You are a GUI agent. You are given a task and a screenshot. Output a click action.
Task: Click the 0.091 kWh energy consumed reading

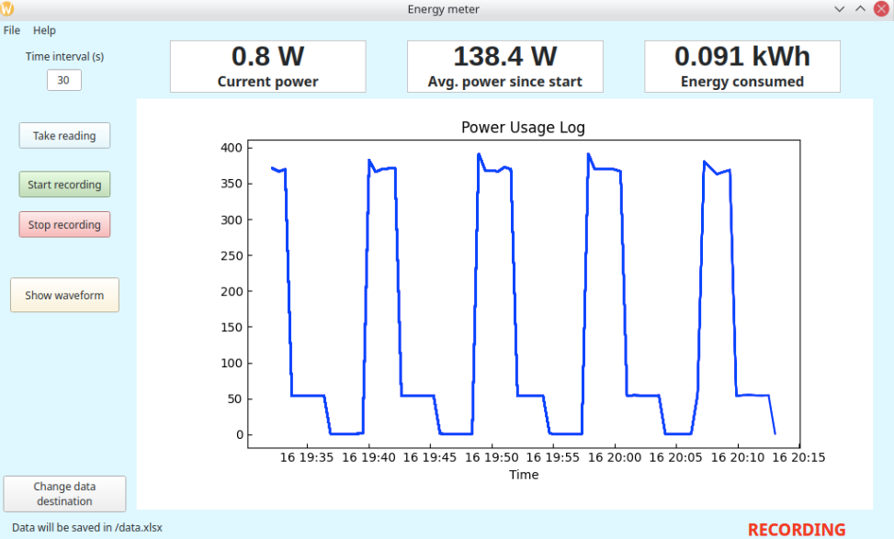pos(742,56)
